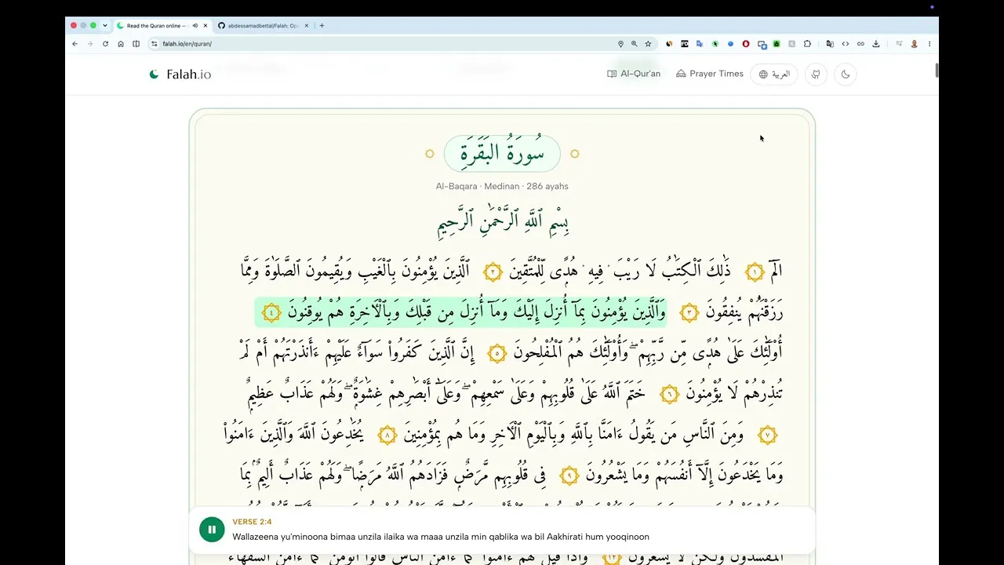Reload the current page
The width and height of the screenshot is (1004, 565).
pos(105,44)
